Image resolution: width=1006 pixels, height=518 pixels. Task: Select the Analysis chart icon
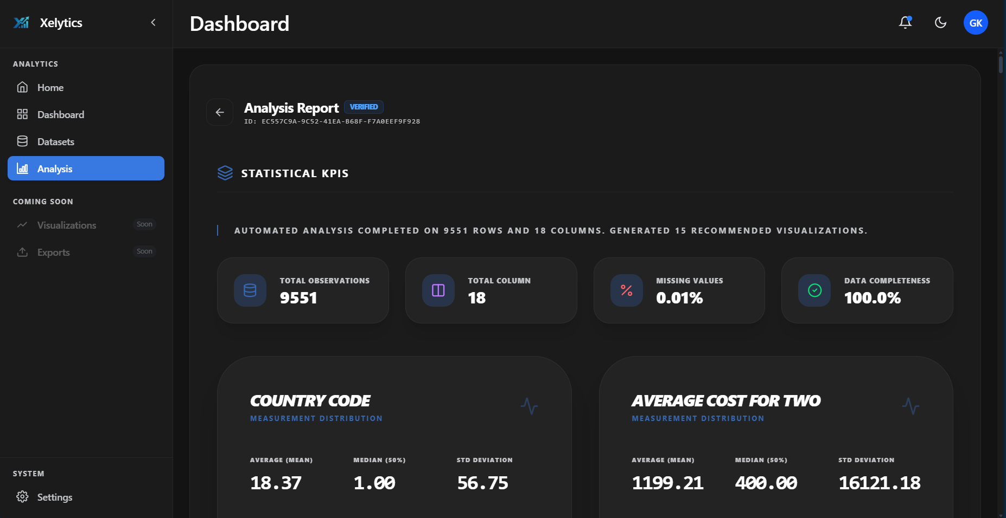pos(22,169)
